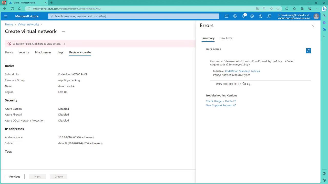Open the browser Settings and more menu

point(317,9)
